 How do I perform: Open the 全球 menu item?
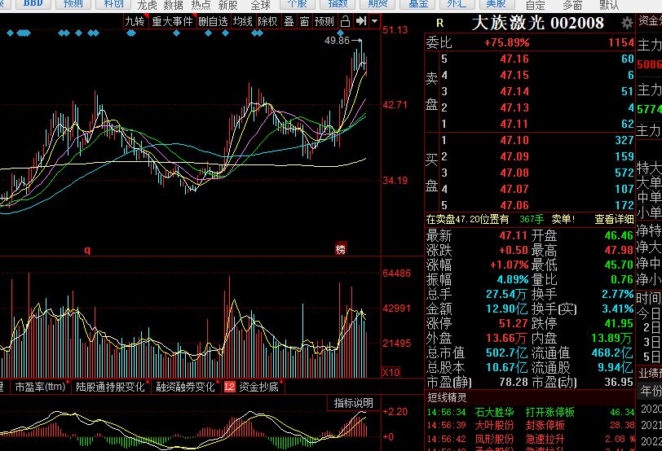tap(261, 5)
